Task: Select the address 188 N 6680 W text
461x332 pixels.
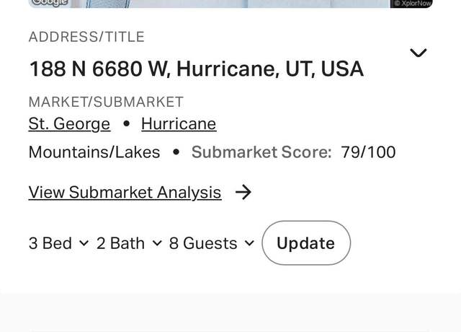Action: click(x=100, y=69)
